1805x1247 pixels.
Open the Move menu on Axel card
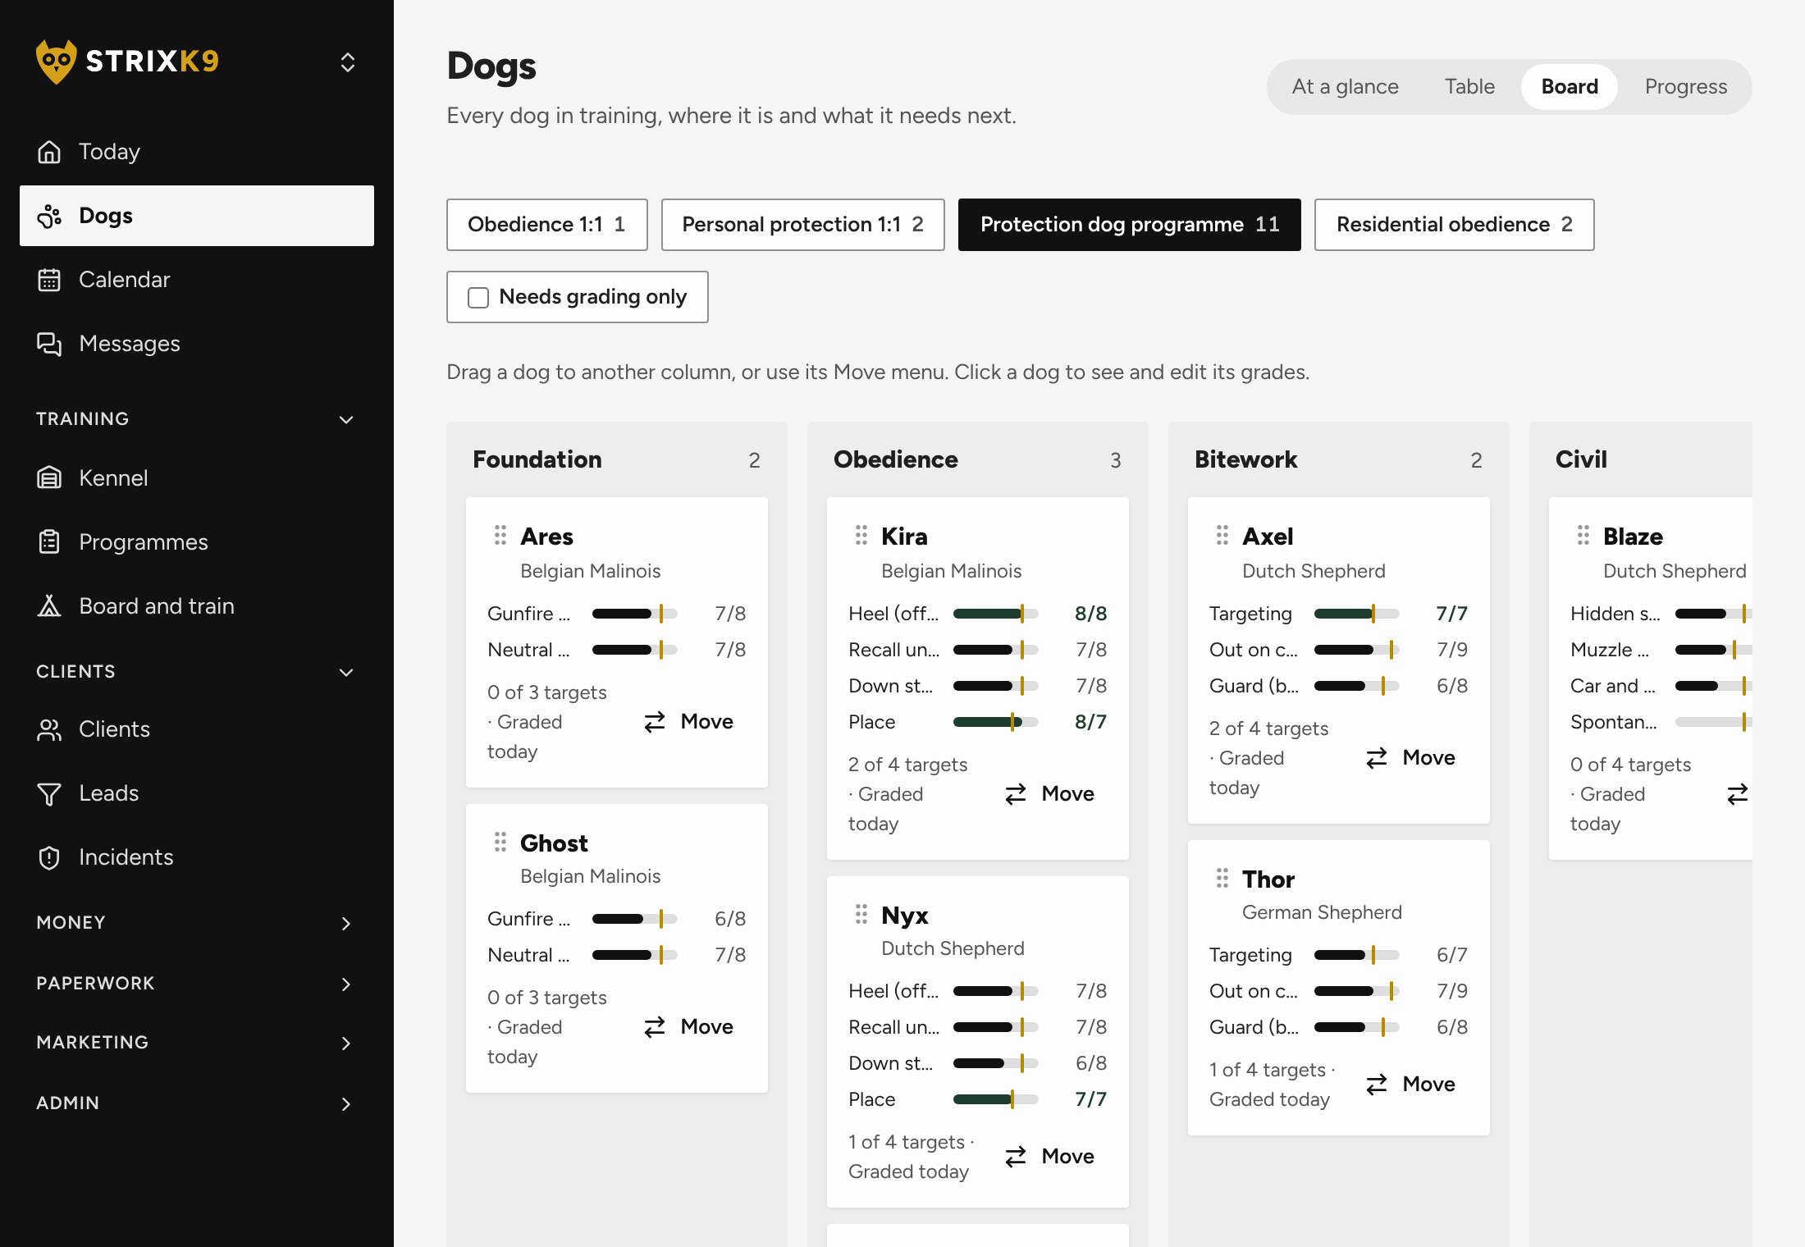pos(1411,758)
